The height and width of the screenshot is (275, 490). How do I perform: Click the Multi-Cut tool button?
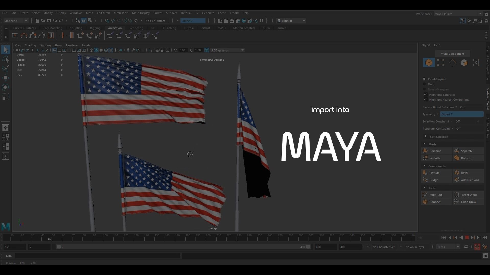click(x=437, y=195)
